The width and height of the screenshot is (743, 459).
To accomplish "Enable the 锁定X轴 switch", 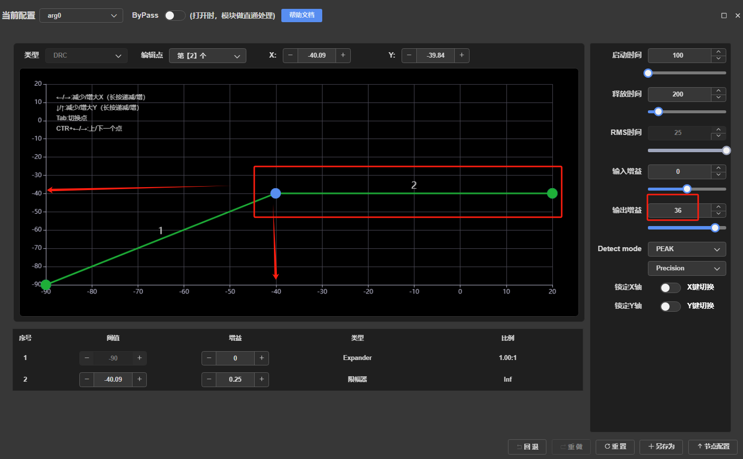I will (670, 288).
